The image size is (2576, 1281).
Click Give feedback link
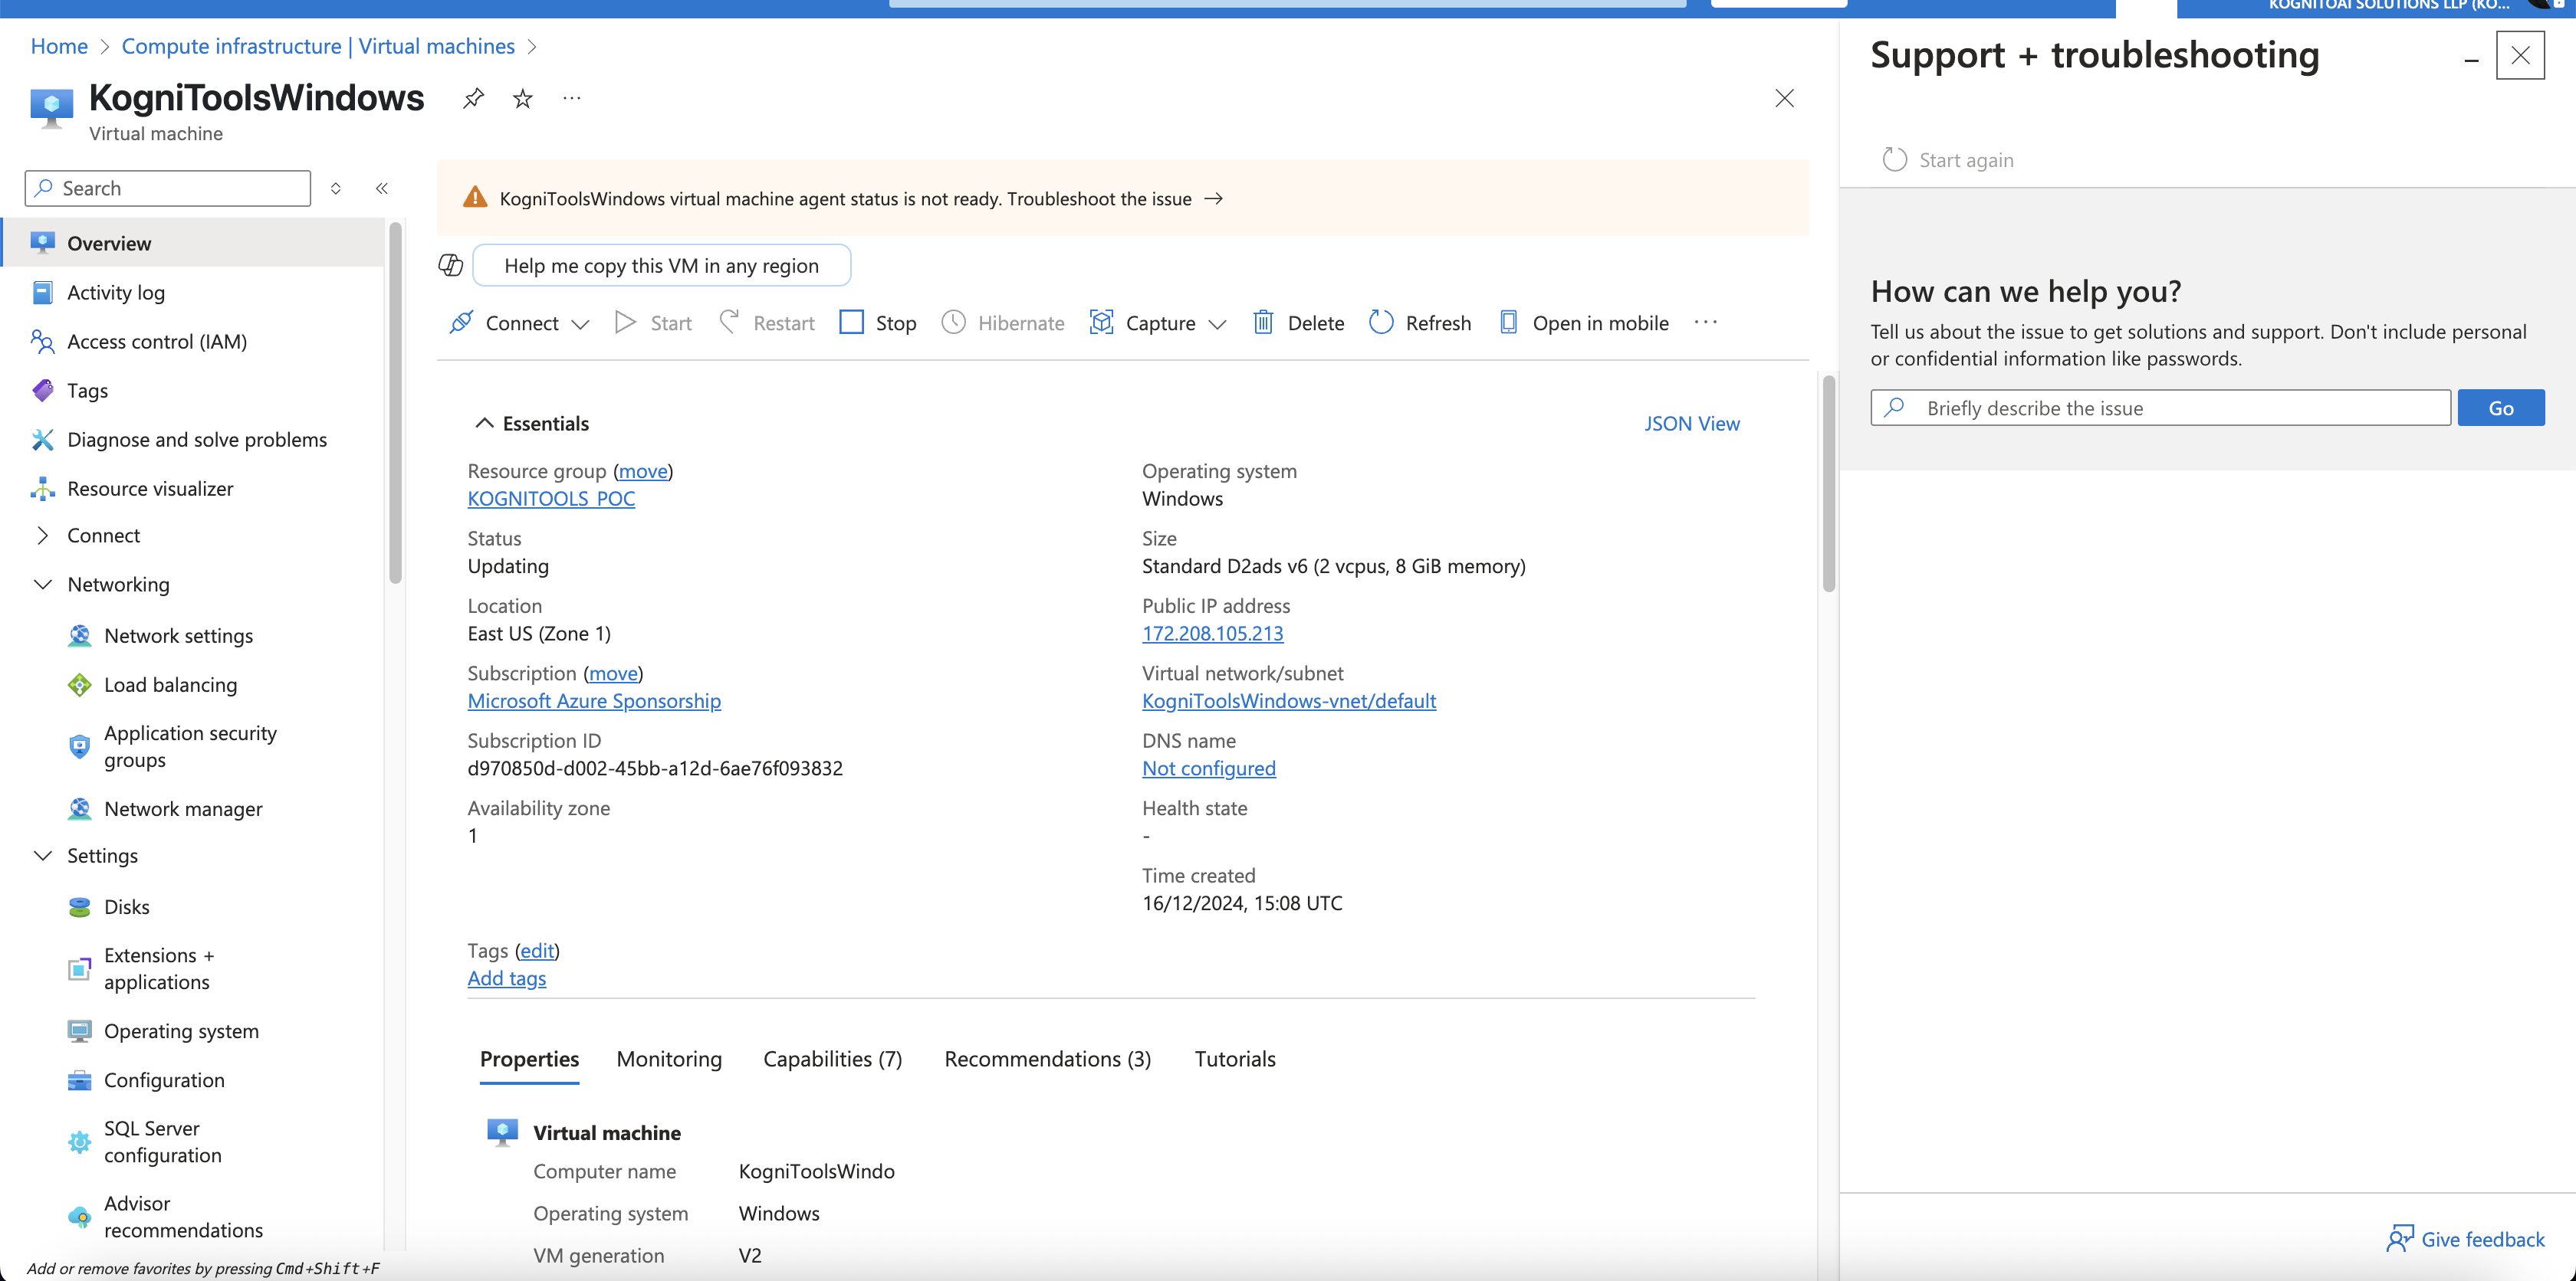[x=2465, y=1239]
